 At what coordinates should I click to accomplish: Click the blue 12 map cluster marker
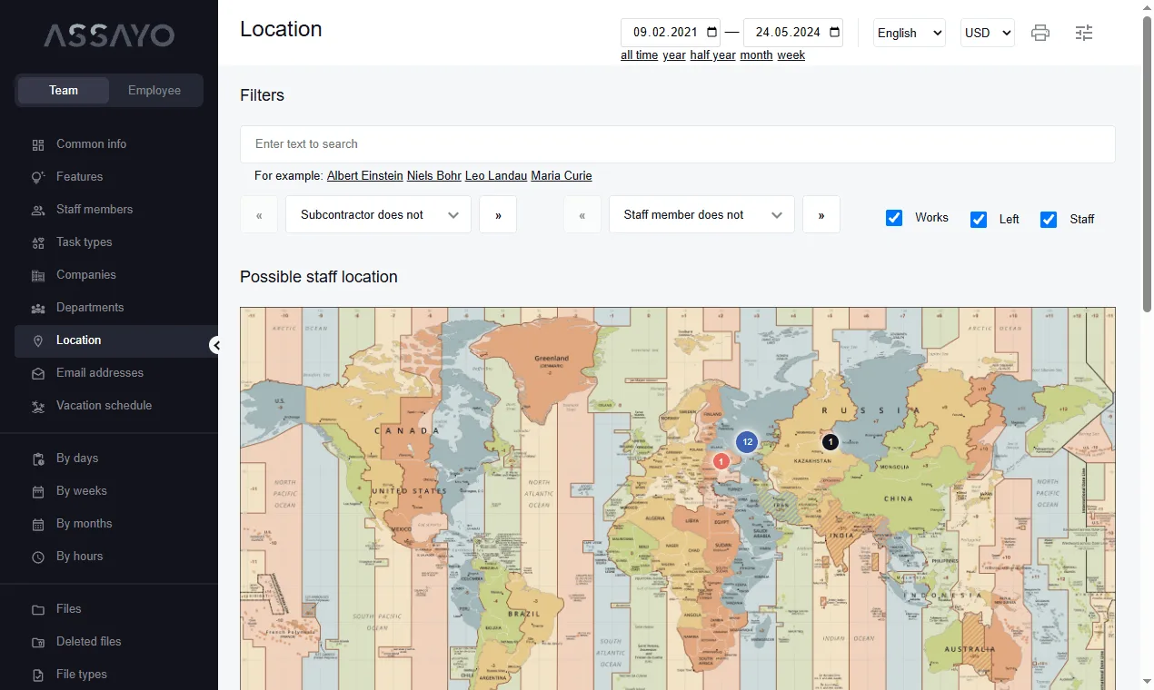tap(747, 442)
